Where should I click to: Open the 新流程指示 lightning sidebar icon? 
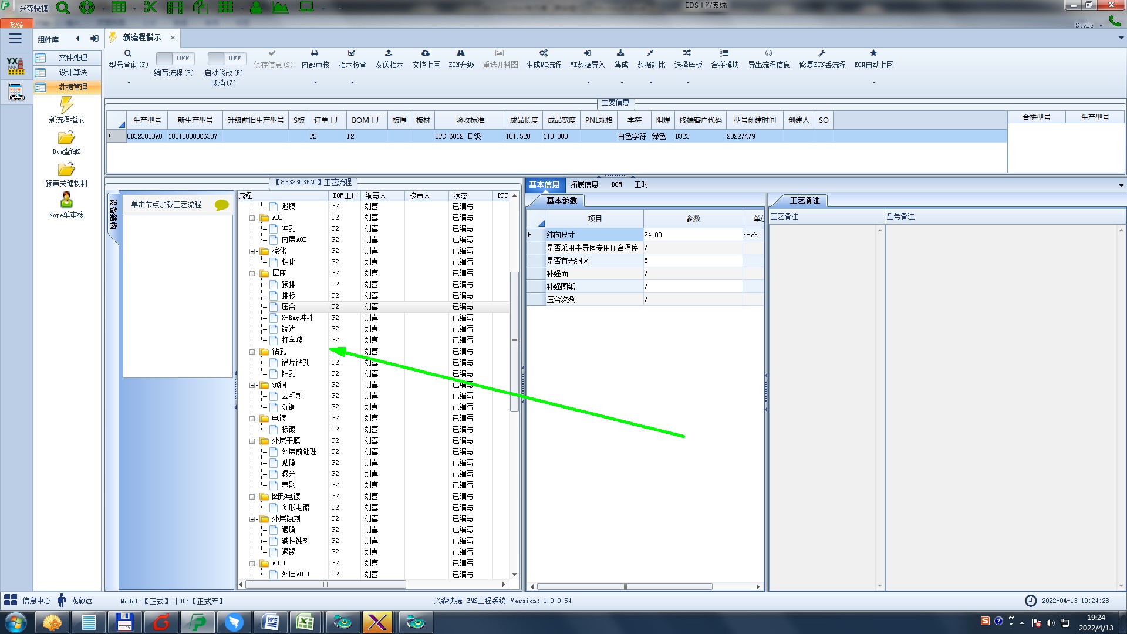click(66, 105)
